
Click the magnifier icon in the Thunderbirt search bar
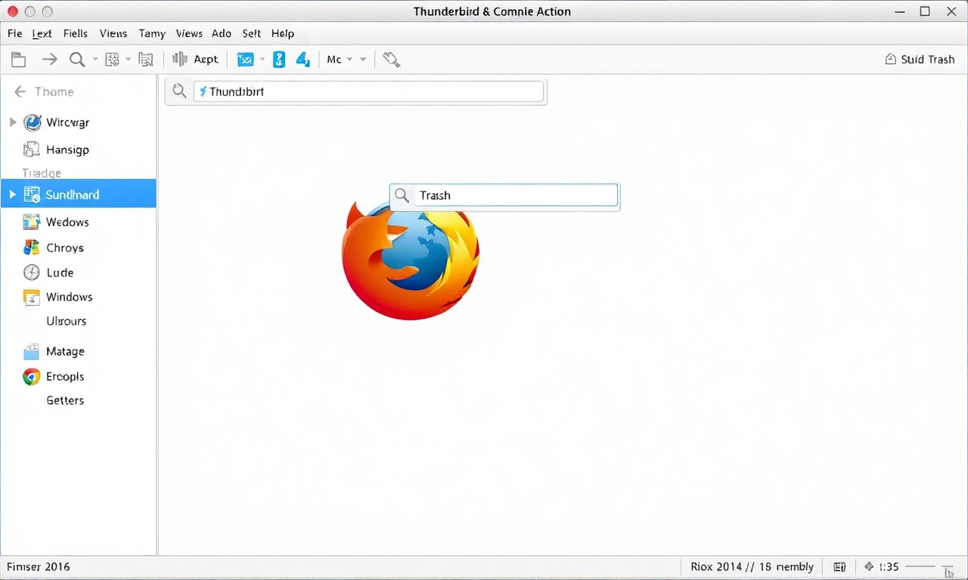pos(179,91)
